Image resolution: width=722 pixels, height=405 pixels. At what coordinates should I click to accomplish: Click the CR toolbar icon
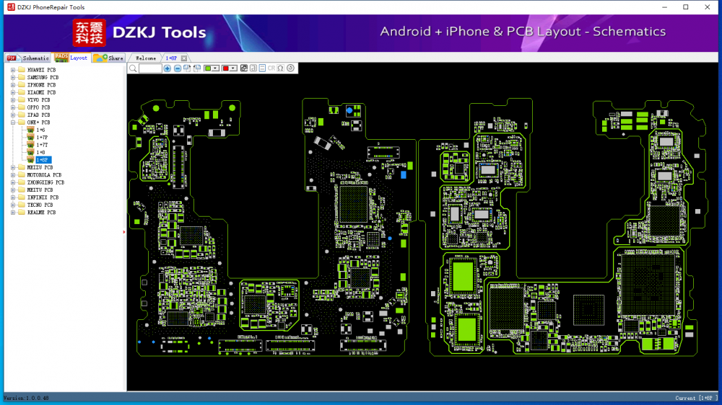click(x=271, y=68)
